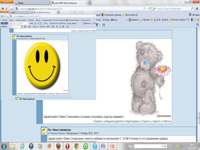This screenshot has width=200, height=150.
Task: Open a new tab with the plus button
Action: [x=90, y=3]
